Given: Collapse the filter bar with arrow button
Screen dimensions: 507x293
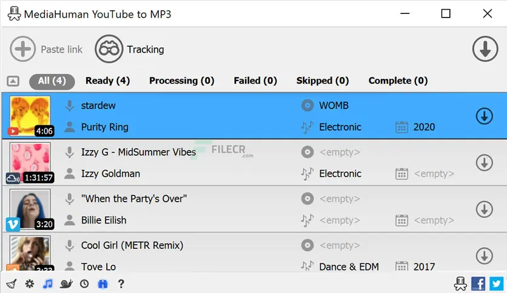Looking at the screenshot, I should click(13, 81).
